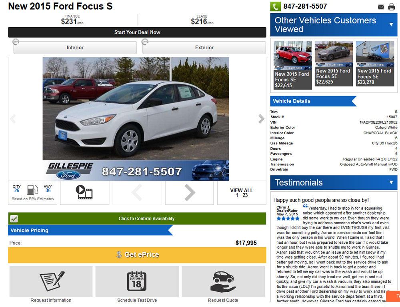Click VIEW ALL 1 - 23 photos
Screen dimensions: 400x307
point(242,193)
